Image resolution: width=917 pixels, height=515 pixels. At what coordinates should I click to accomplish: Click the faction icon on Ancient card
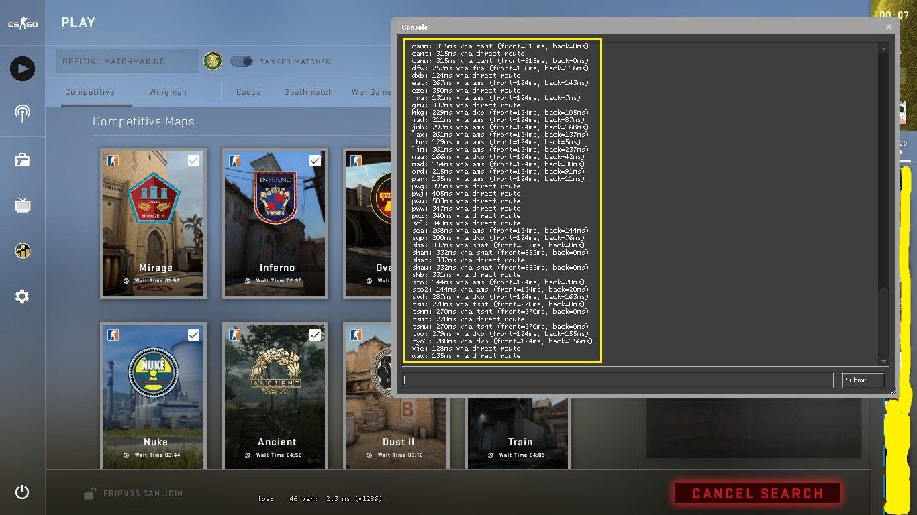pyautogui.click(x=234, y=335)
